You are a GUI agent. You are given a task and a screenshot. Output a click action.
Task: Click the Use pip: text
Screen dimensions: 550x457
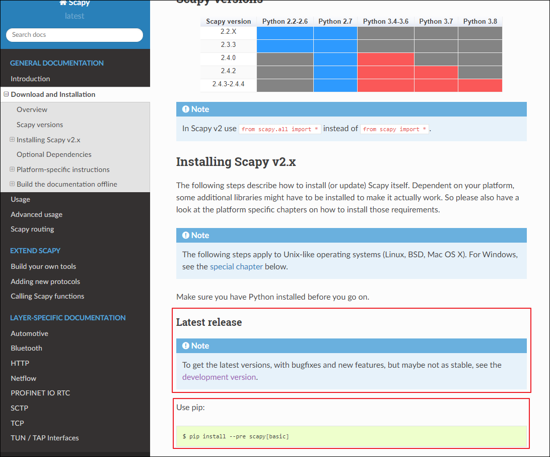click(x=190, y=408)
